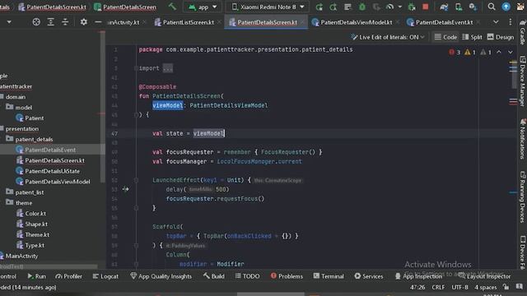This screenshot has height=296, width=527.
Task: Hide the project panel with minus icon
Action: pyautogui.click(x=98, y=22)
